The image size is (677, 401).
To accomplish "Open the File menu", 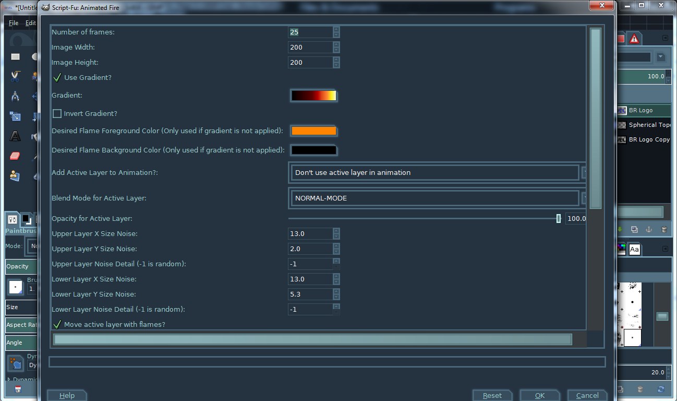I will (14, 23).
